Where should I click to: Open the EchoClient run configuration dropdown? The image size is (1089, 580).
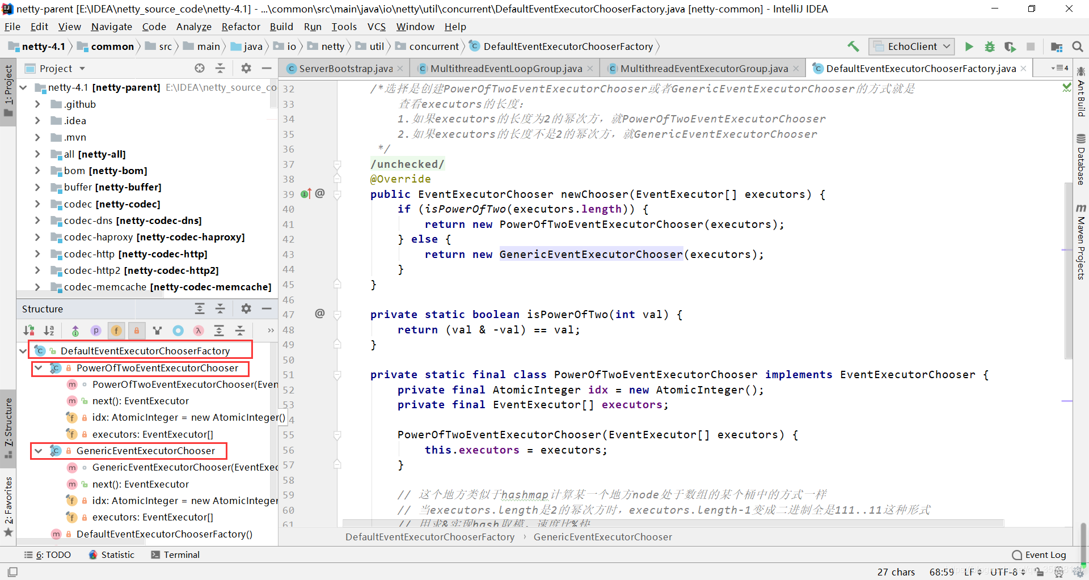point(911,46)
